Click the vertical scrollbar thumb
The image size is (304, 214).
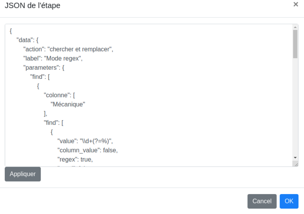[x=295, y=44]
